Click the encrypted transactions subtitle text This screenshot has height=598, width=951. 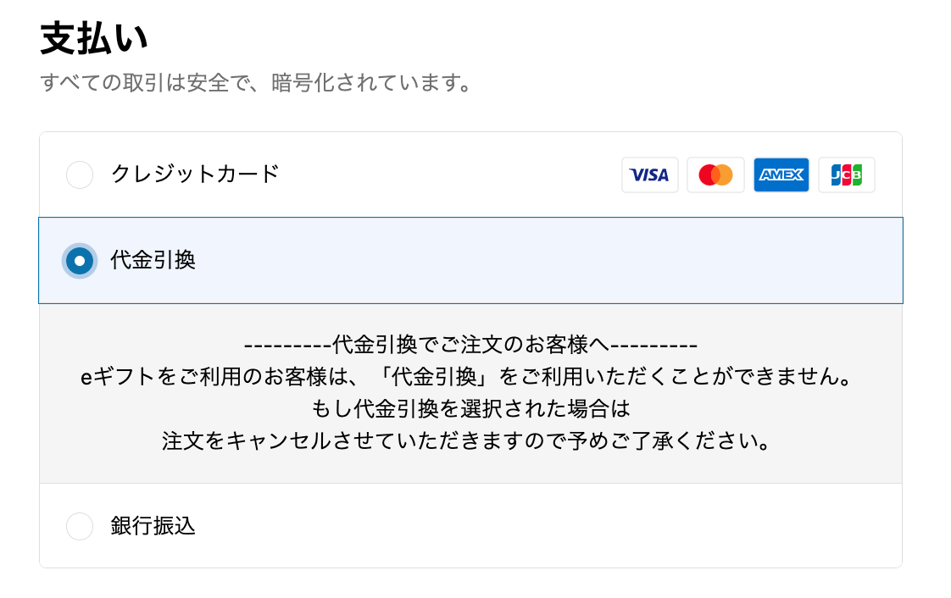click(255, 85)
